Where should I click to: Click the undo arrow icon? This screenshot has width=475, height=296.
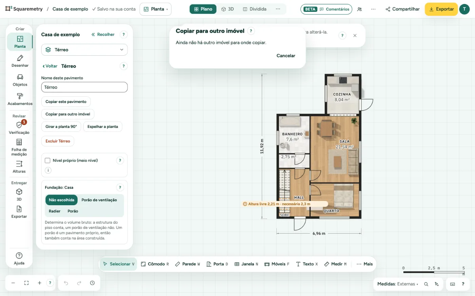tap(66, 283)
